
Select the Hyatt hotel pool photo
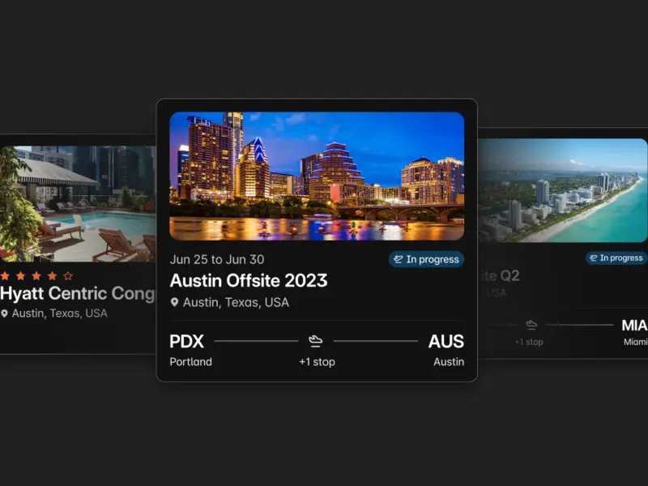pos(78,204)
